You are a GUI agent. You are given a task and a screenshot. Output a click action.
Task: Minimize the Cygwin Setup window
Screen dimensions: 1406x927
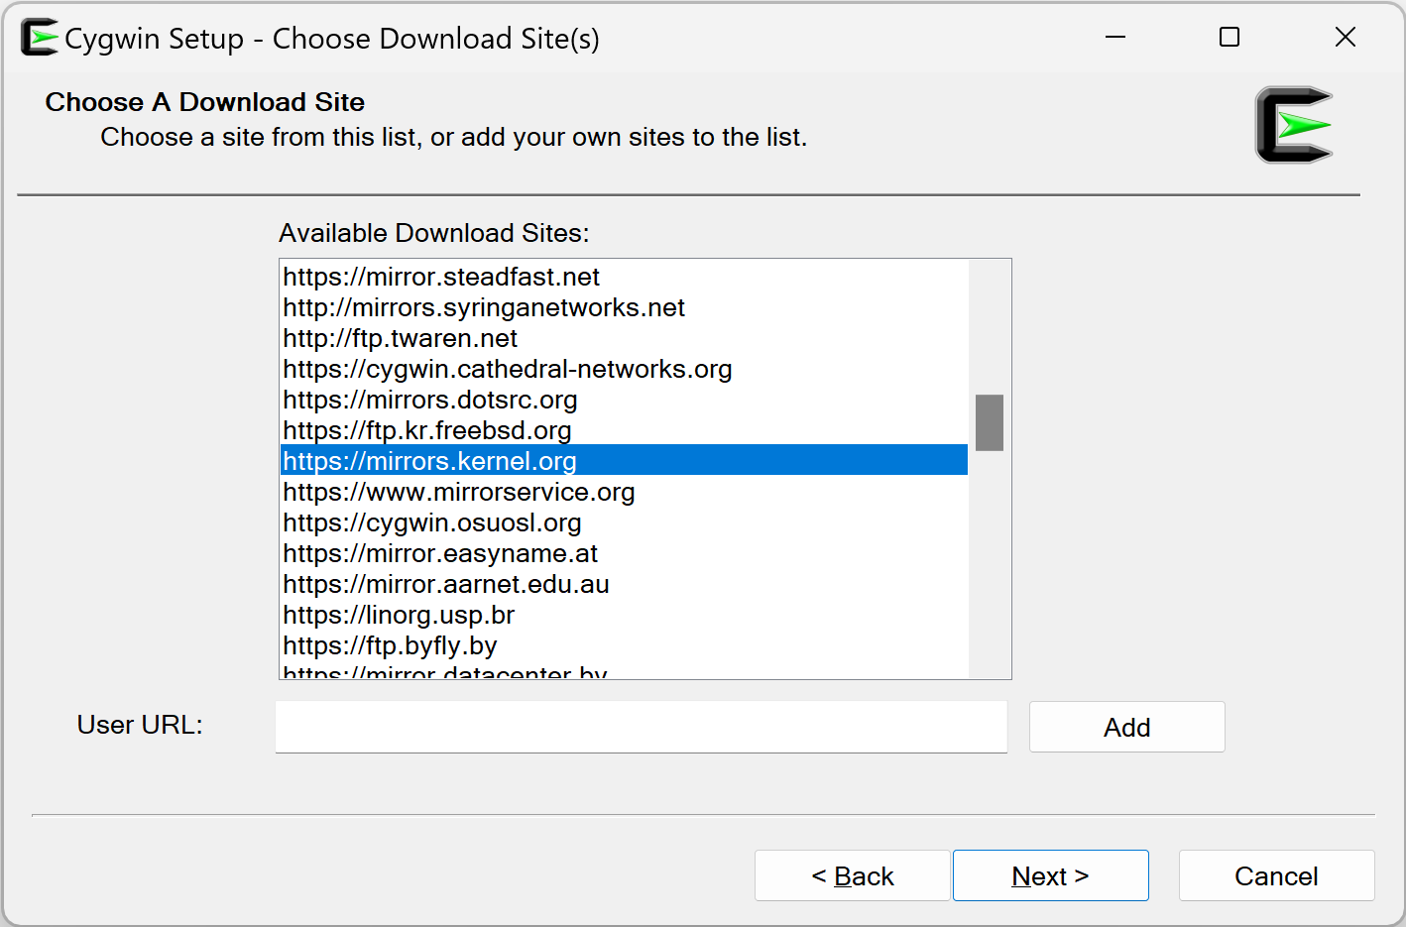click(x=1115, y=38)
